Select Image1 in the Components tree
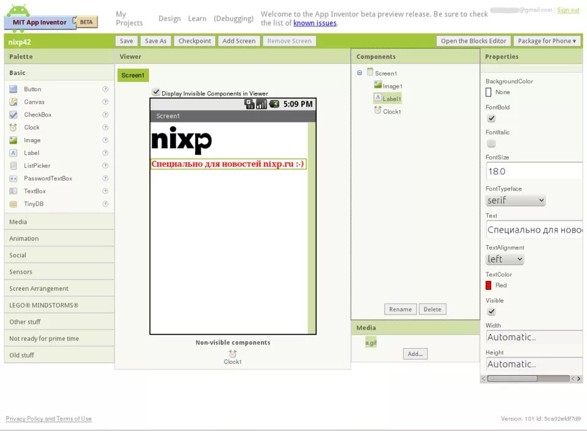The height and width of the screenshot is (431, 587). [388, 85]
